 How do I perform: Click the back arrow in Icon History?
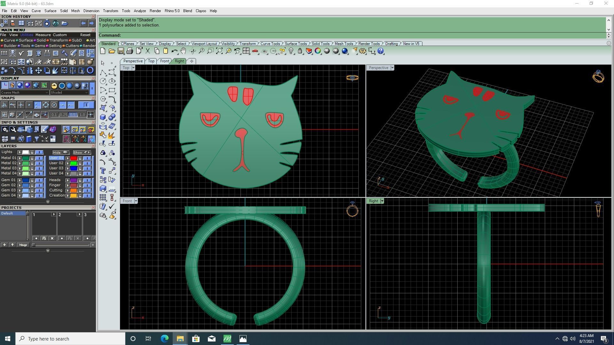[x=83, y=23]
